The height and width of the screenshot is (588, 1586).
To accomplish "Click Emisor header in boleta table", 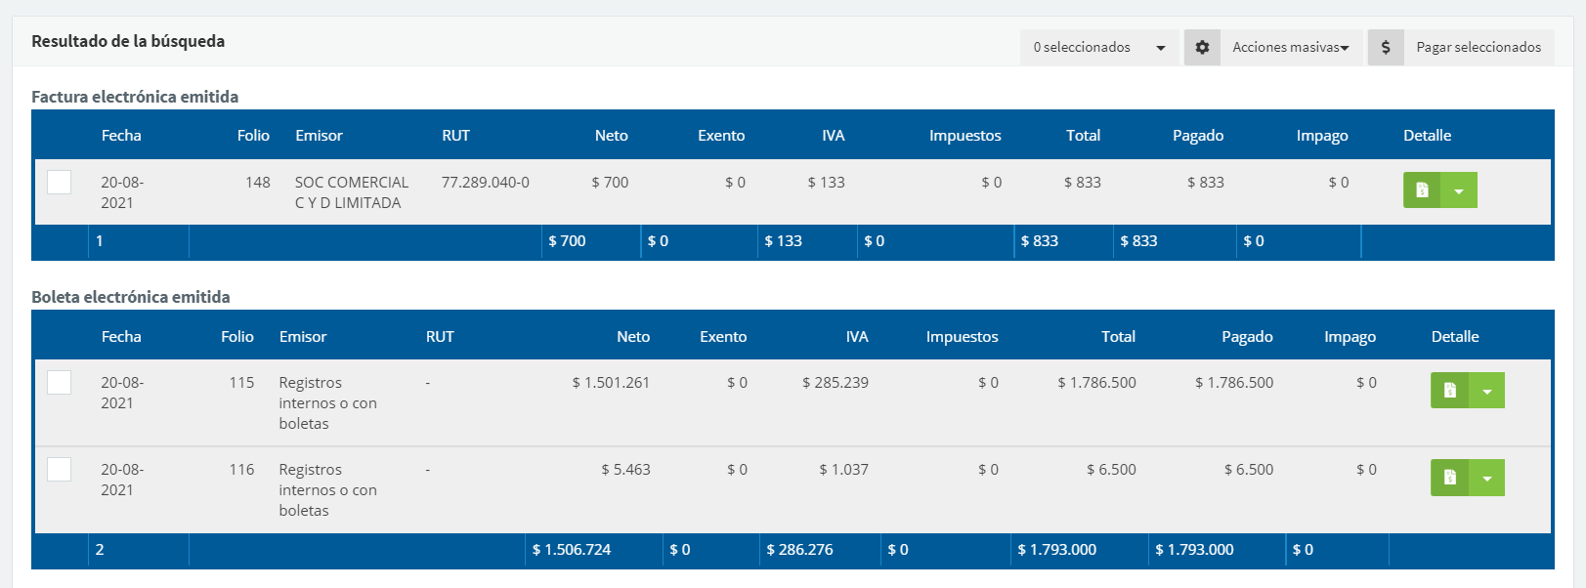I will tap(303, 337).
